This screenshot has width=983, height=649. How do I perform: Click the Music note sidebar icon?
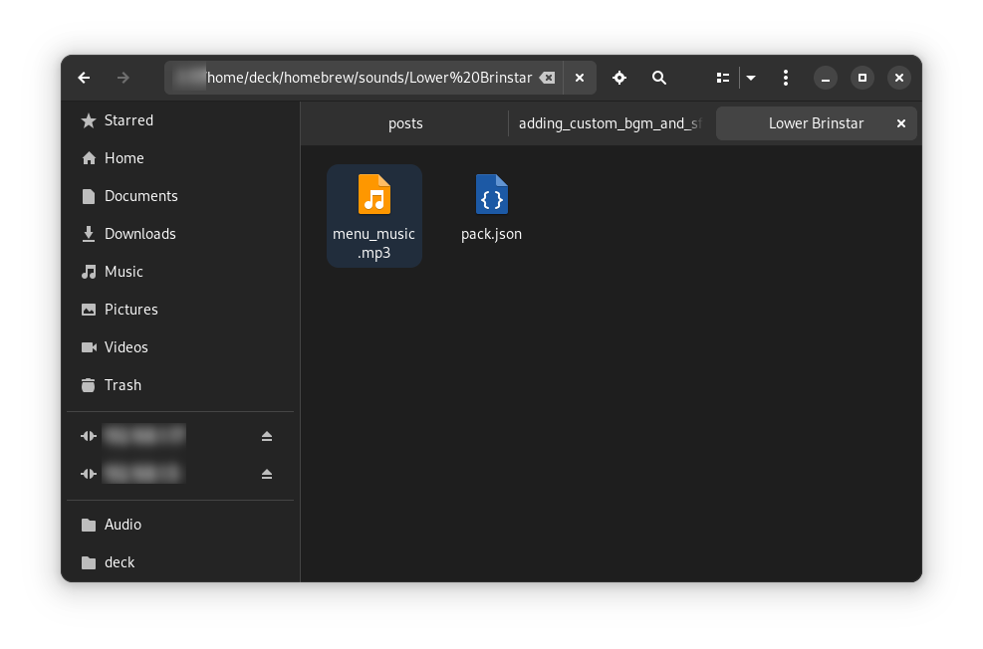89,272
